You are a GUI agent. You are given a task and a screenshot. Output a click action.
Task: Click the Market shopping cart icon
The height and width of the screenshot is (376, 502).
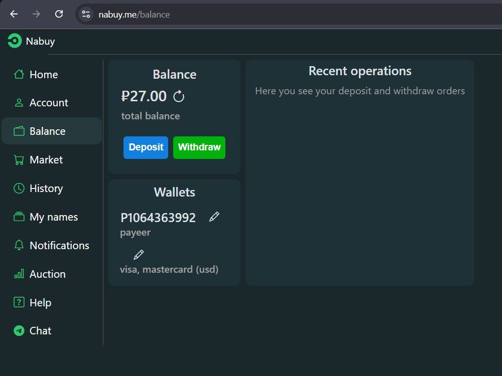(x=19, y=159)
